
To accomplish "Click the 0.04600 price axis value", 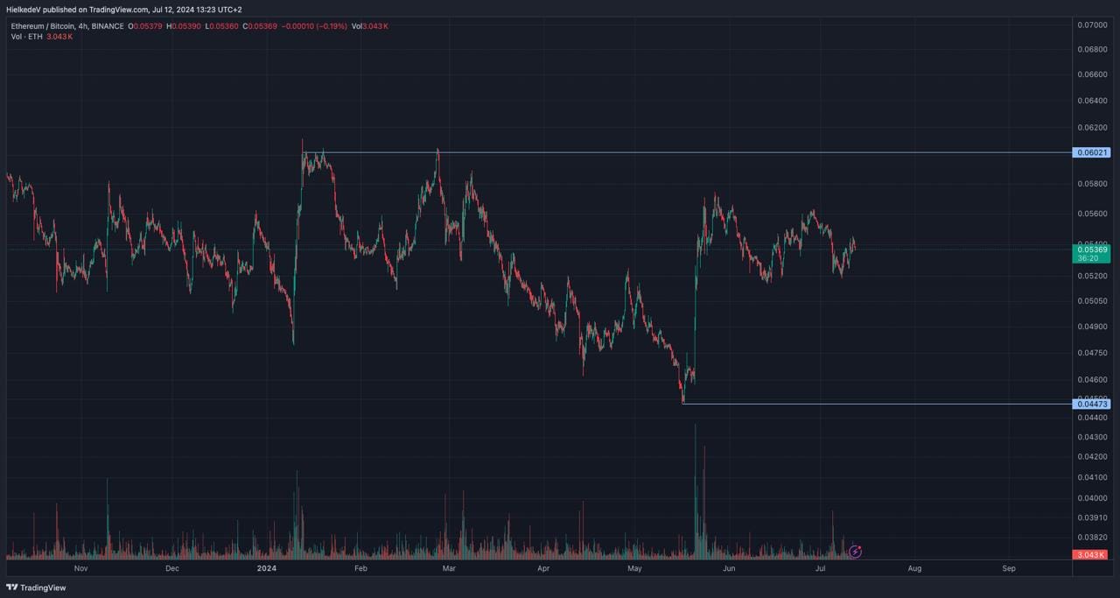I will tap(1092, 380).
